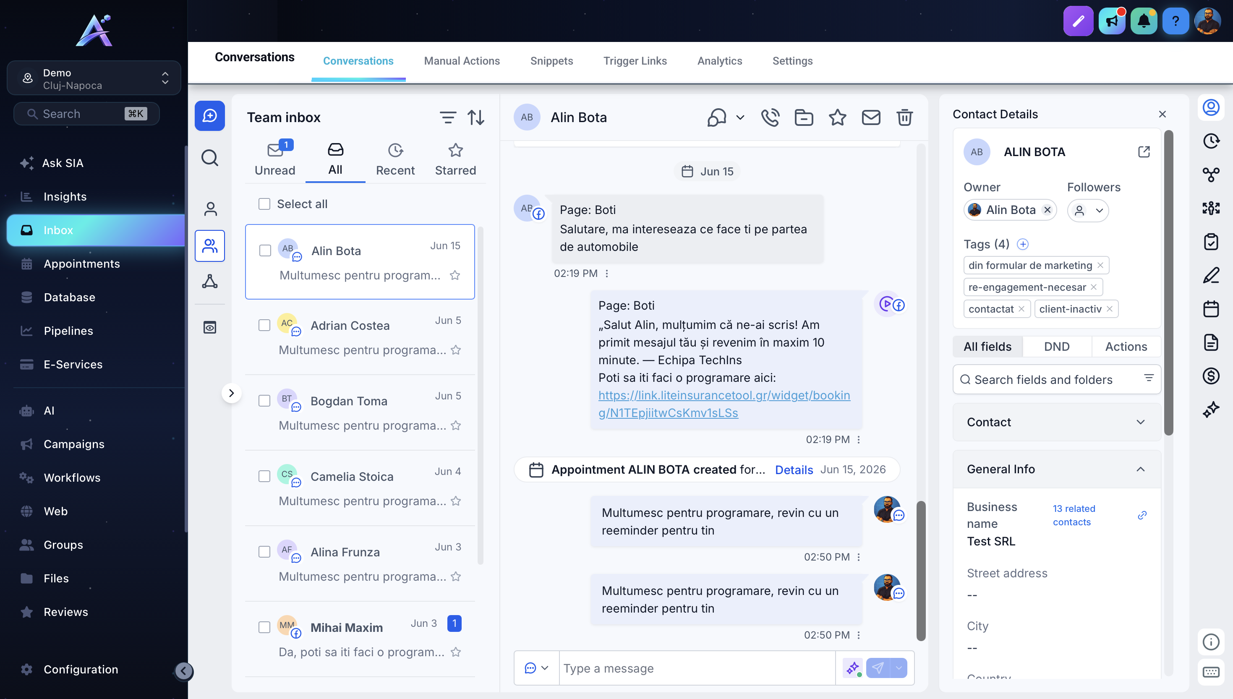Open the calendar icon in right rail

[x=1211, y=309]
